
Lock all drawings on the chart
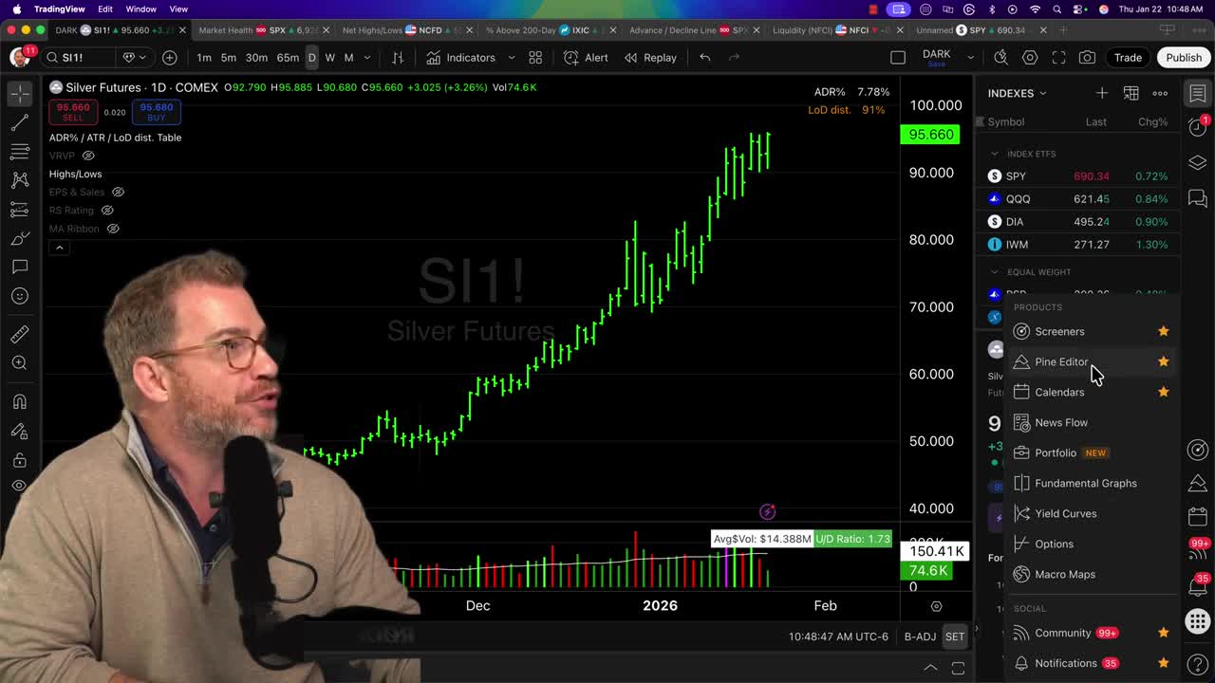20,460
